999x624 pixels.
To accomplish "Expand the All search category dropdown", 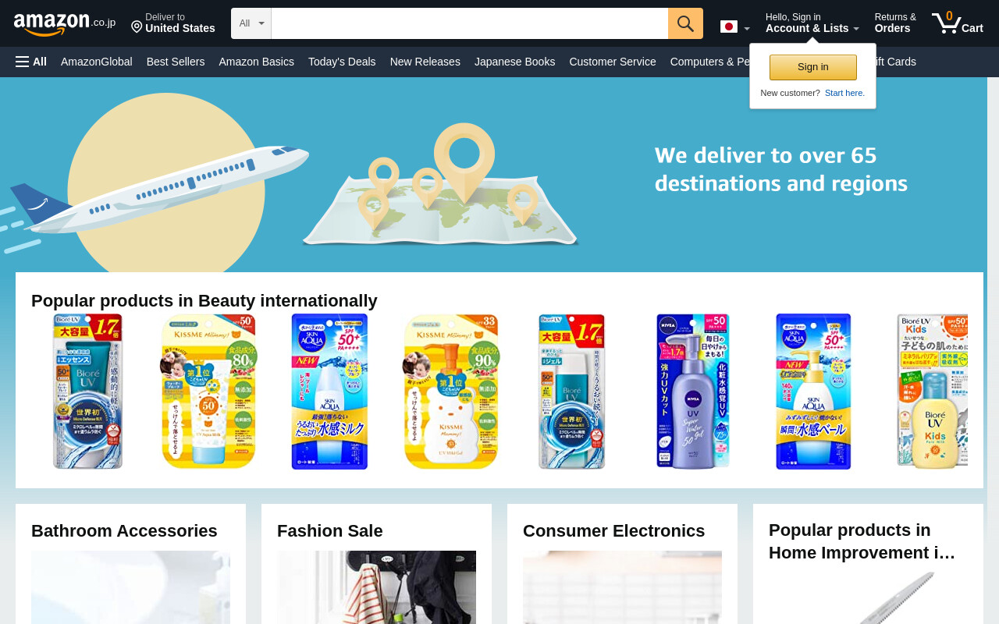I will pyautogui.click(x=251, y=23).
